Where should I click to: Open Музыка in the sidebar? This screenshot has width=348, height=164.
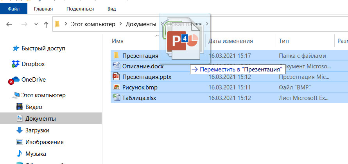pyautogui.click(x=36, y=154)
